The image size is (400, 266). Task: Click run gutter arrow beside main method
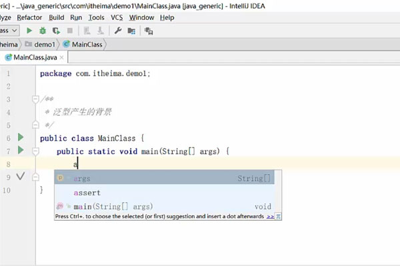click(21, 151)
